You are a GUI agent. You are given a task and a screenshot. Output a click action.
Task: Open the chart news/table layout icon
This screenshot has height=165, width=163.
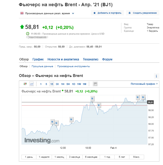click(x=95, y=84)
